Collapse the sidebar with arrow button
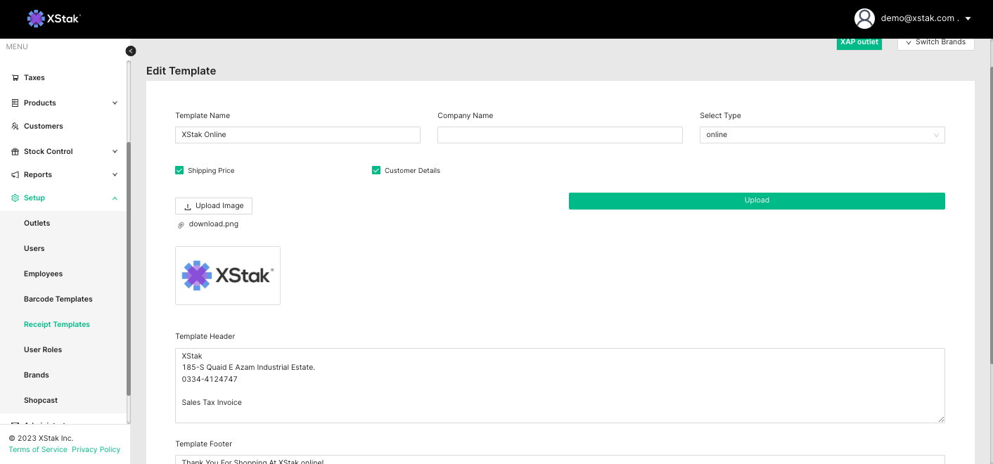Image resolution: width=993 pixels, height=464 pixels. [131, 51]
